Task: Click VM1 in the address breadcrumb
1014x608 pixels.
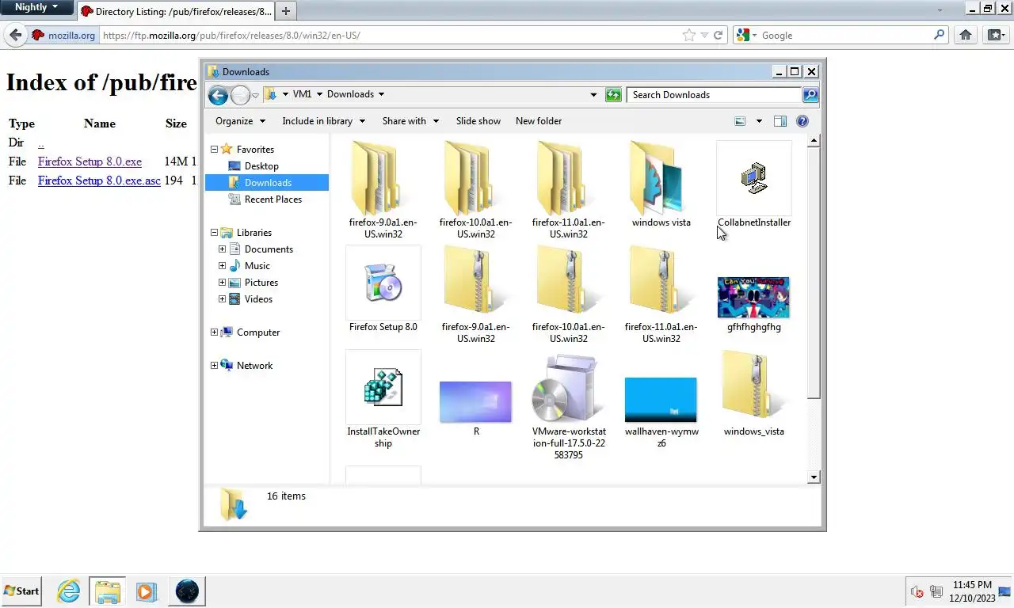Action: click(x=302, y=94)
